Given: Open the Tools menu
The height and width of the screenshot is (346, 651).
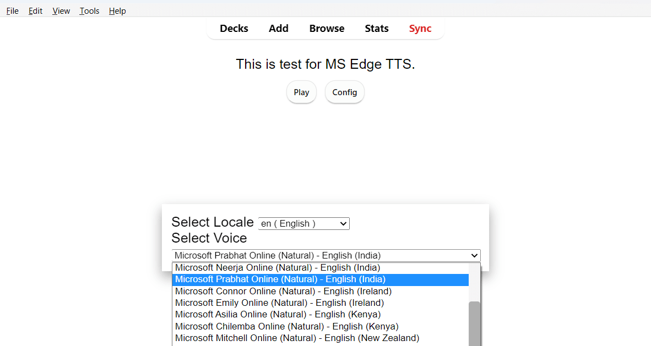Looking at the screenshot, I should click(x=89, y=11).
